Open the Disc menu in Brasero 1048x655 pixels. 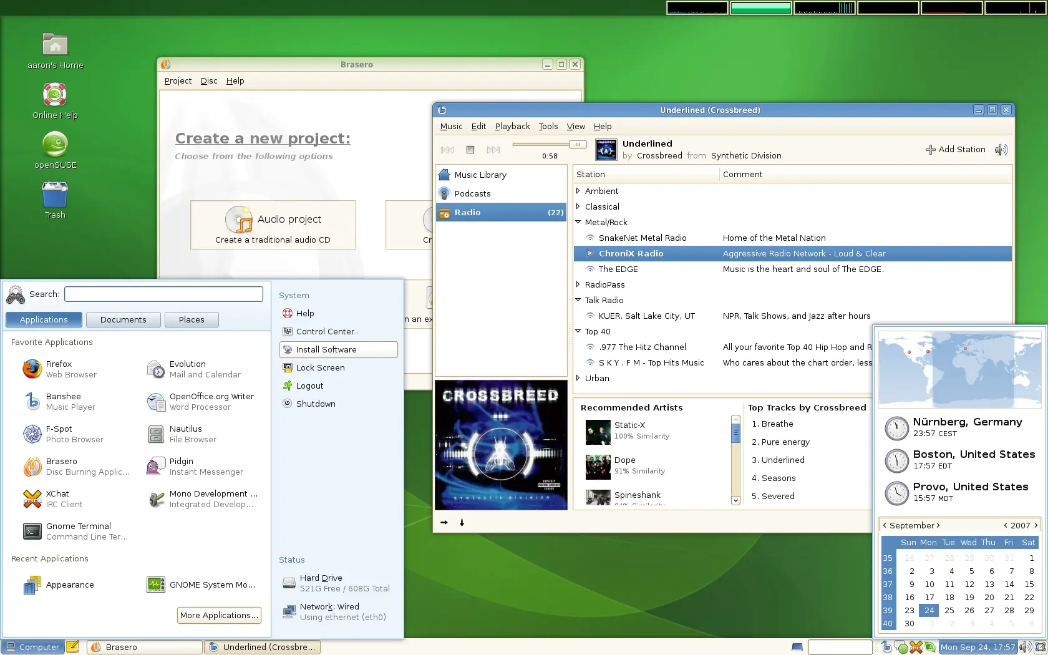tap(208, 80)
